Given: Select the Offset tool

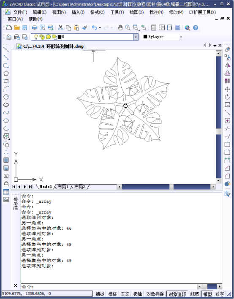Looking at the screenshot, I should pyautogui.click(x=227, y=73).
